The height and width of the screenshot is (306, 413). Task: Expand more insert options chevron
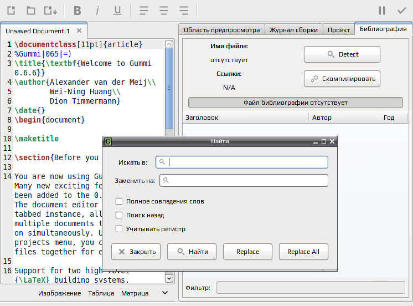tap(165, 293)
